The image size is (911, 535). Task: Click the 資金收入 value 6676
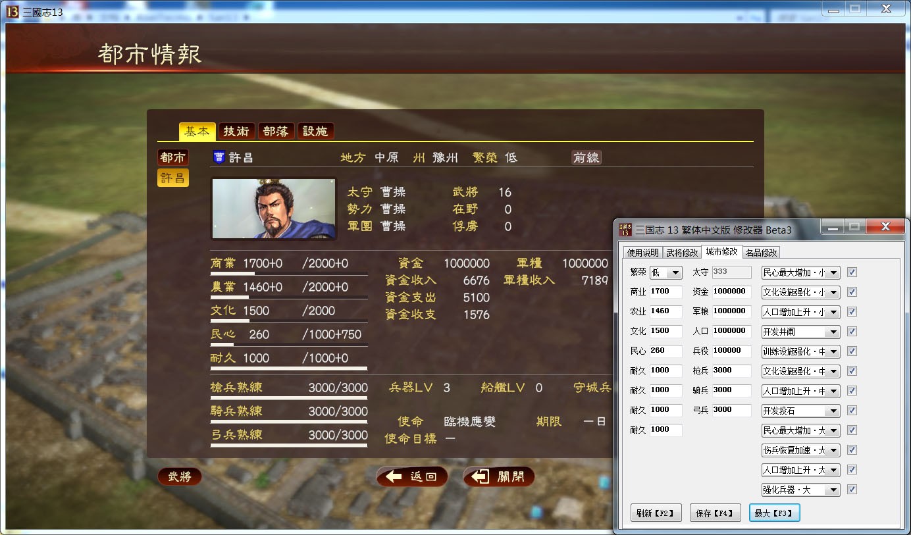477,281
